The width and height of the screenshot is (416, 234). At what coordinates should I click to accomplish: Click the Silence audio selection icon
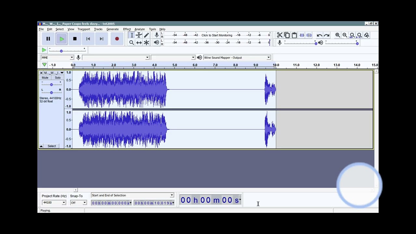pos(309,35)
